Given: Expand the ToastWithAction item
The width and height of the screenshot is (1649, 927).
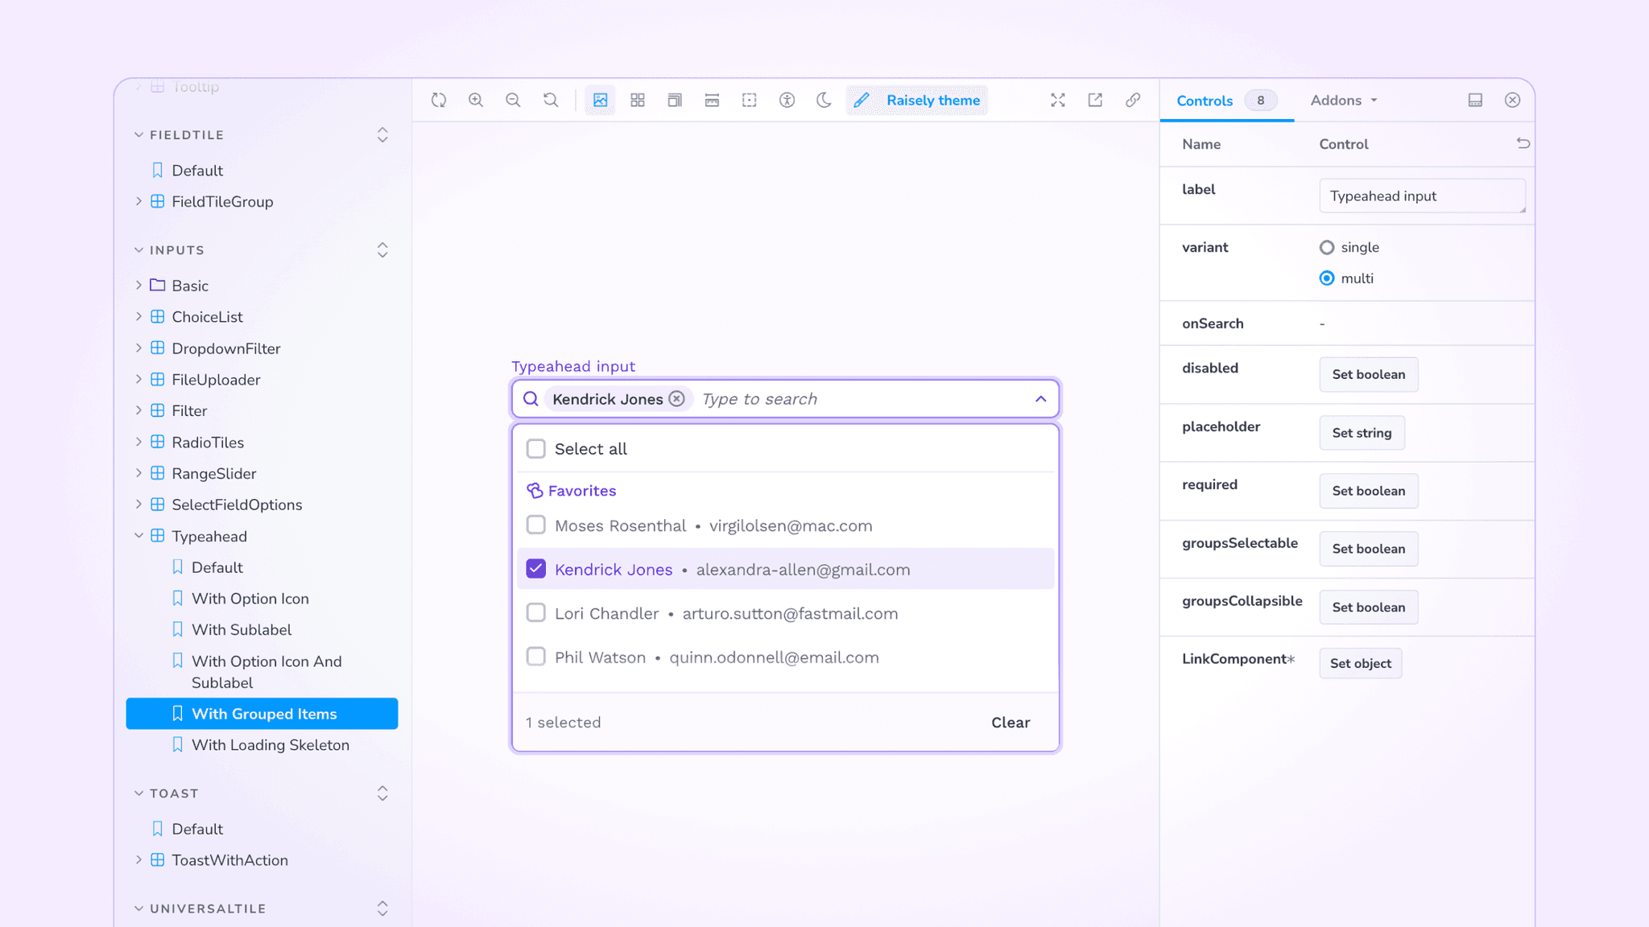Looking at the screenshot, I should tap(138, 859).
